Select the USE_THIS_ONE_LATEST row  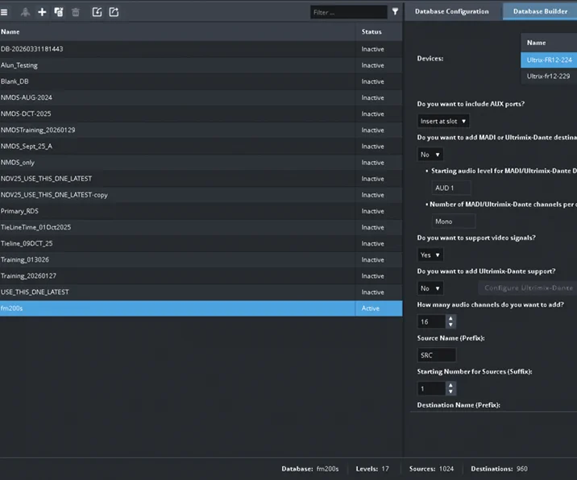[201, 292]
